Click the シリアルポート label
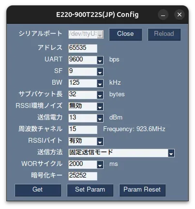Screen dimensions: 195x209 (x=41, y=33)
